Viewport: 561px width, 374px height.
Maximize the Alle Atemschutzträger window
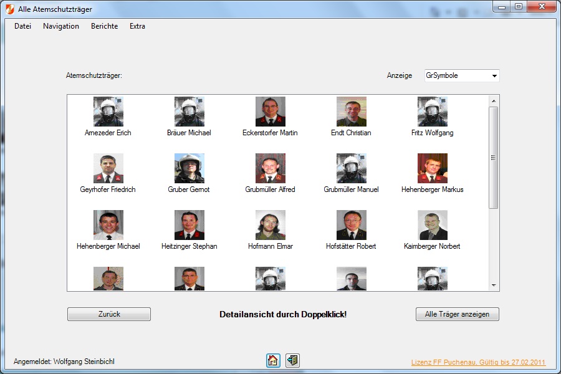tap(519, 7)
